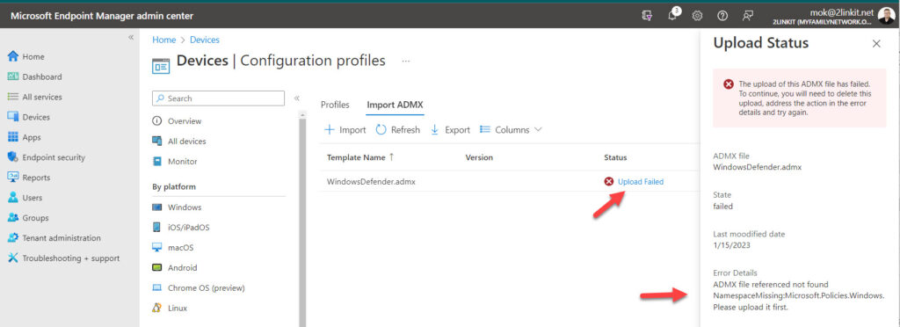The width and height of the screenshot is (900, 327).
Task: Open the feedback icon in header
Action: (747, 16)
